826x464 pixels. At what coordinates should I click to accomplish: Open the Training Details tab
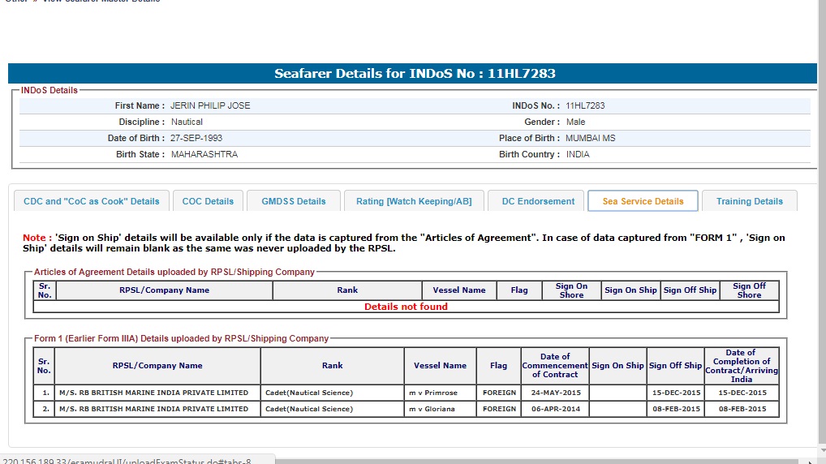point(749,201)
